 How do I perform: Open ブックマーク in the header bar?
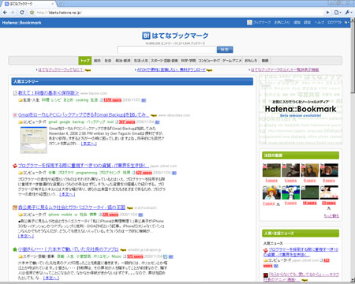pos(262,23)
